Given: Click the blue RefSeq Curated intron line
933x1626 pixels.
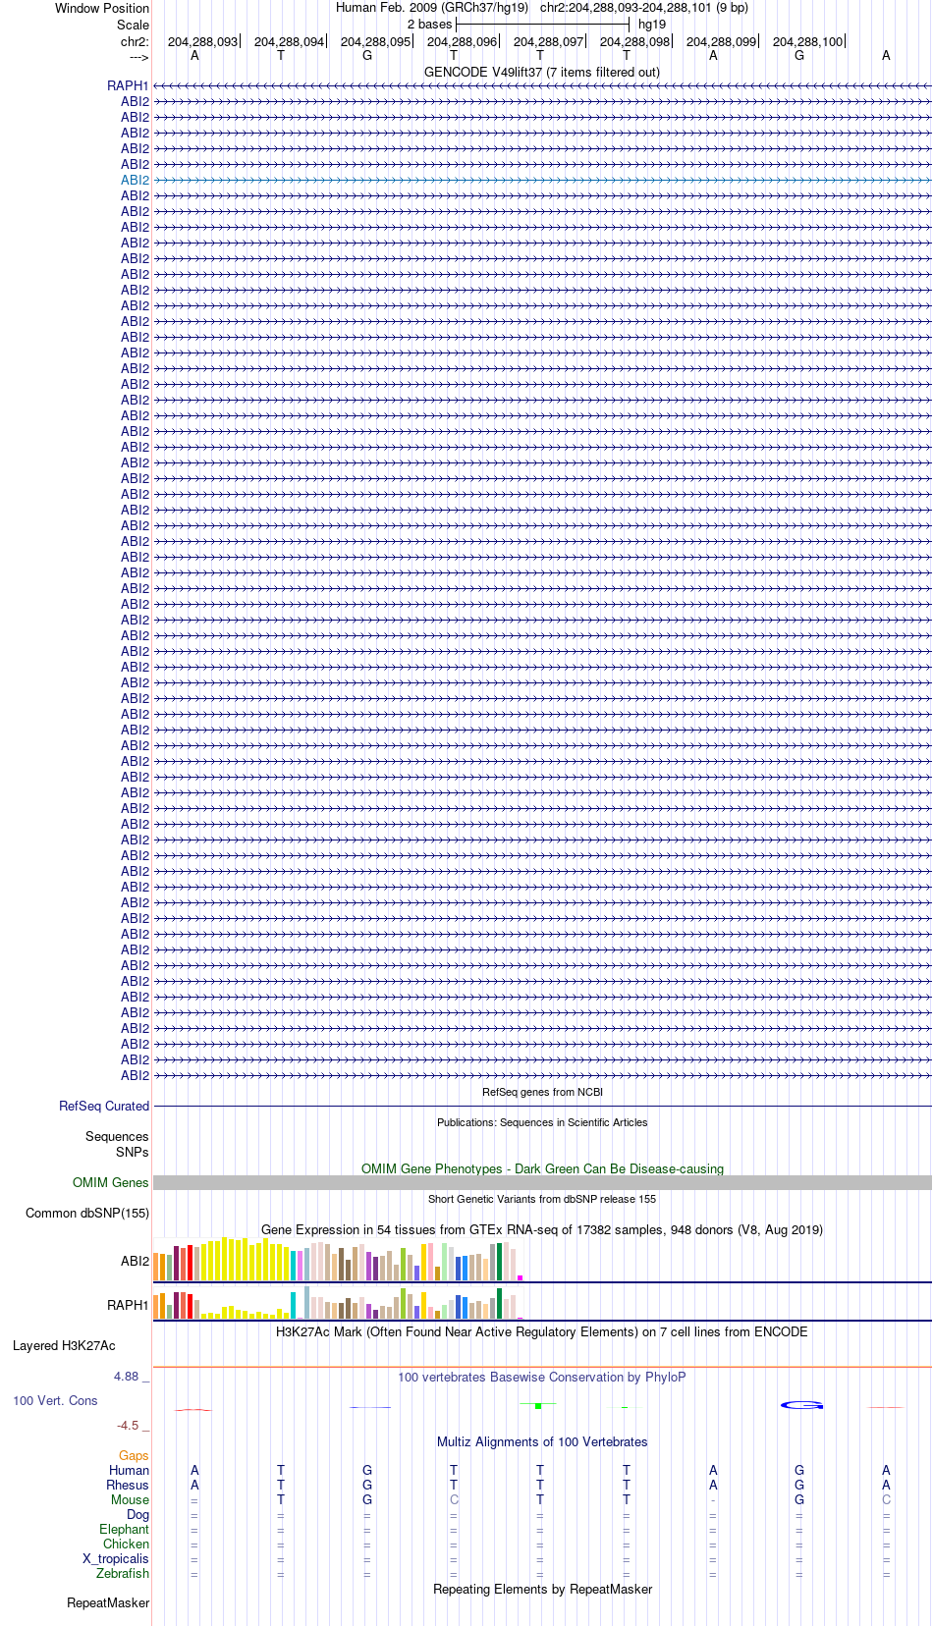Looking at the screenshot, I should (x=542, y=1107).
